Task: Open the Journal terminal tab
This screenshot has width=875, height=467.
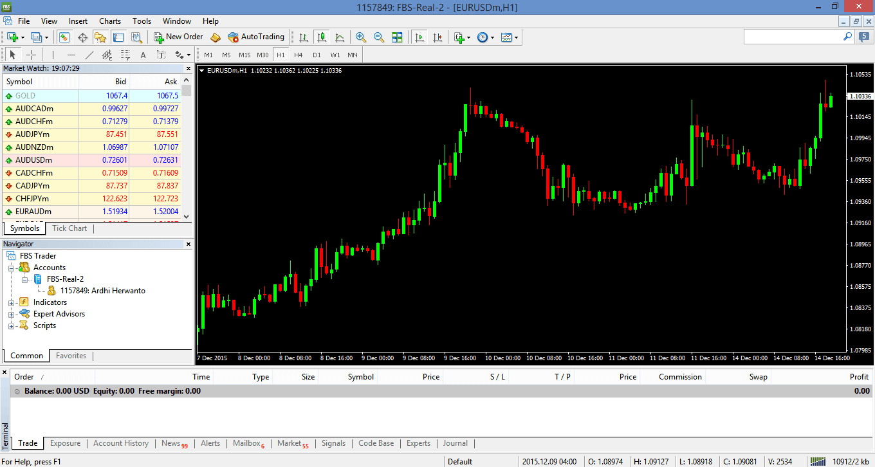Action: point(456,443)
